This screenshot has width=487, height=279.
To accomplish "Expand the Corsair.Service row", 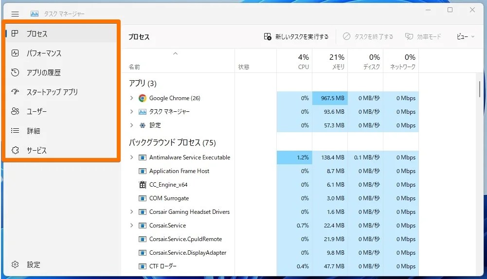I will click(x=132, y=226).
